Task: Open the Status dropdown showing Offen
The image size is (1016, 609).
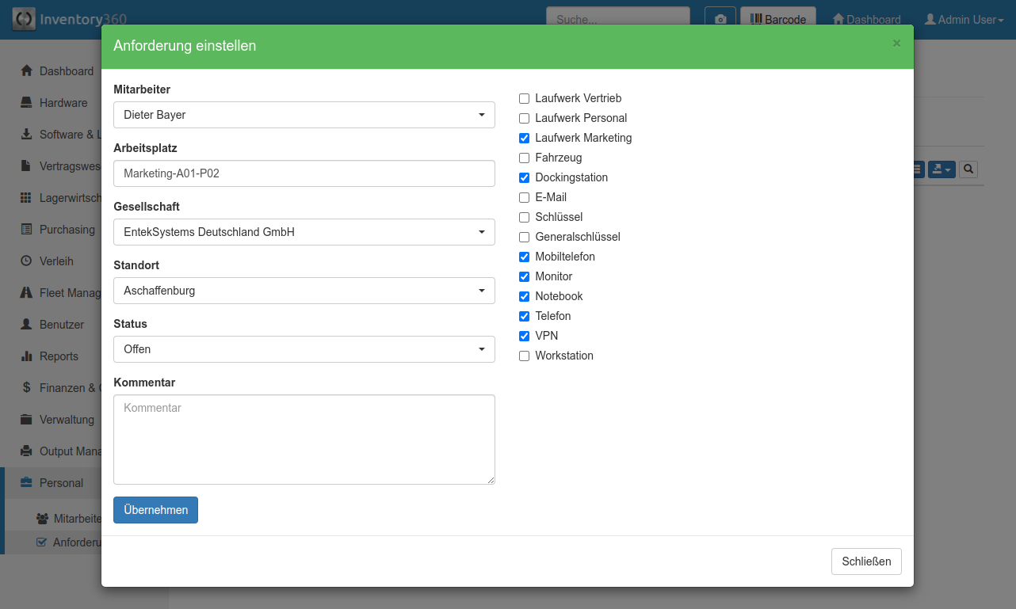Action: 304,349
